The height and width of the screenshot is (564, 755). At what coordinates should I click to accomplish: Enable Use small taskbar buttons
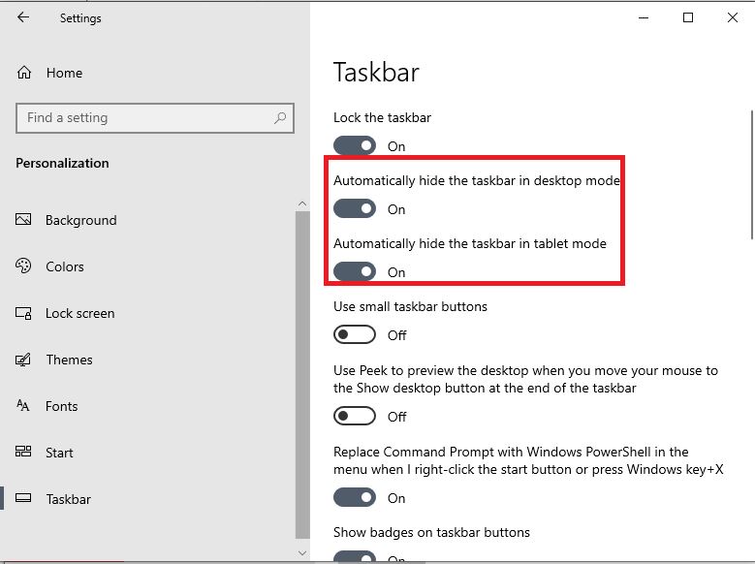point(355,334)
